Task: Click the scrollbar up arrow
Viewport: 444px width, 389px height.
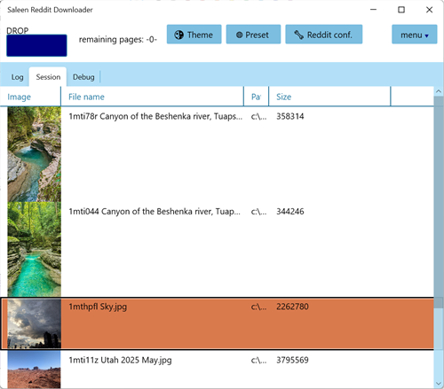Action: (x=439, y=91)
